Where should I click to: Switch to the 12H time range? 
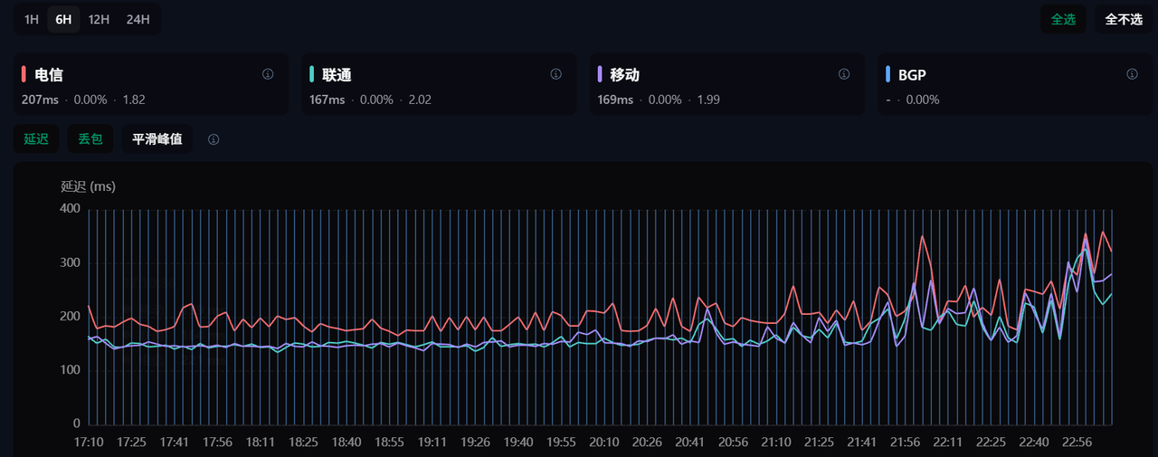tap(99, 19)
